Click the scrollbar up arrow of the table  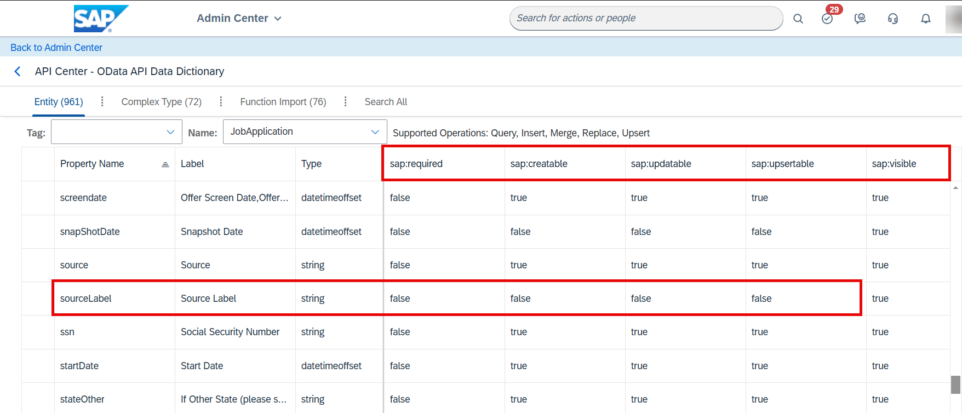[x=955, y=187]
